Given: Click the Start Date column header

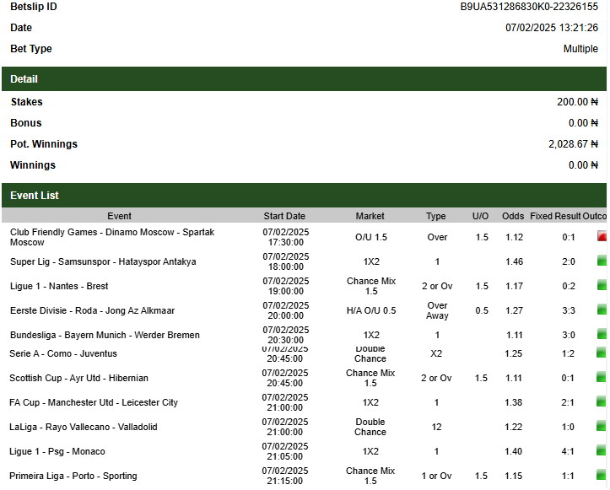Looking at the screenshot, I should click(284, 216).
